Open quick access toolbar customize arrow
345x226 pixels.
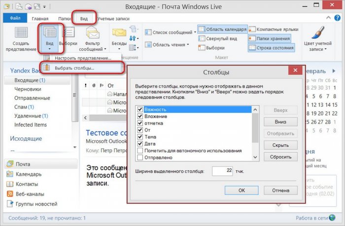click(44, 7)
